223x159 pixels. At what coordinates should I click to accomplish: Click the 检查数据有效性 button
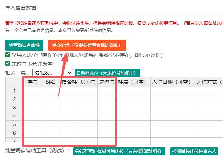(24, 45)
